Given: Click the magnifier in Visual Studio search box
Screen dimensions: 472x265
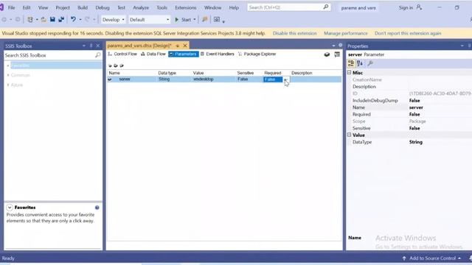Looking at the screenshot, I should click(x=326, y=7).
